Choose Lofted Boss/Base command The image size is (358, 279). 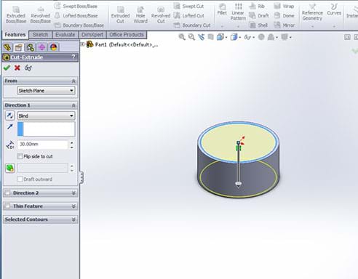pyautogui.click(x=76, y=16)
